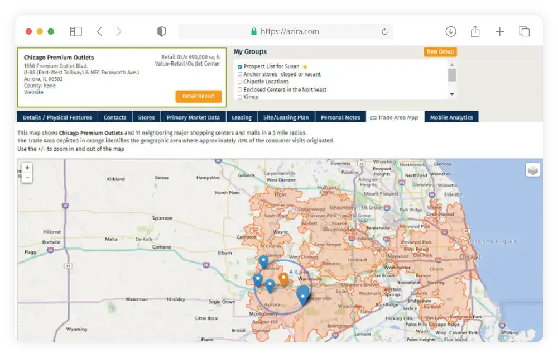Click the red close window button

(29, 31)
